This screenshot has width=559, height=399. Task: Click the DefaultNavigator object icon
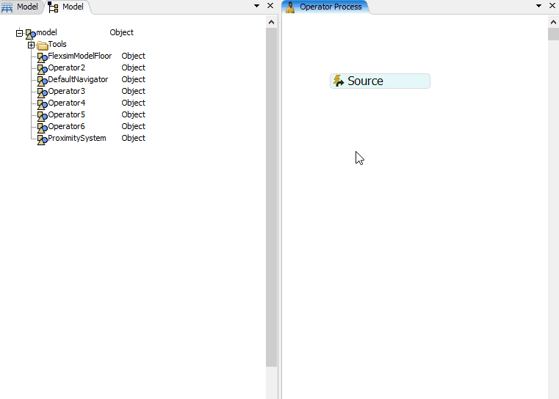click(42, 80)
